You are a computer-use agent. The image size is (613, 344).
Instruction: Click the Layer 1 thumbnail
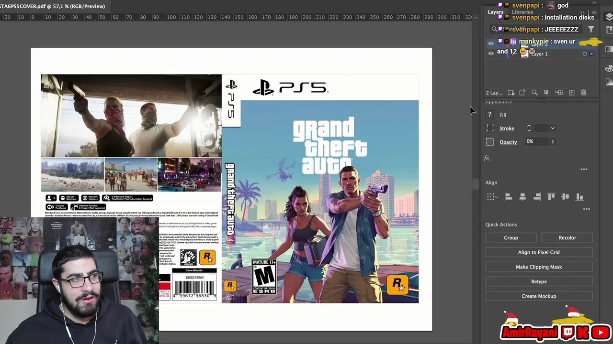click(x=524, y=54)
